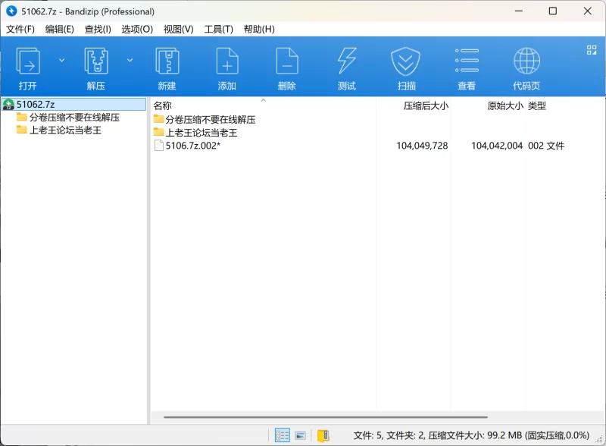Click the 新建 (New archive) icon
606x446 pixels.
click(167, 61)
